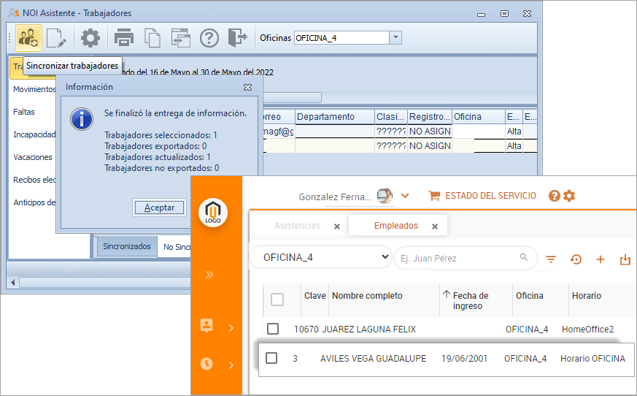Click the history restore icon
This screenshot has height=396, width=637.
pyautogui.click(x=576, y=259)
